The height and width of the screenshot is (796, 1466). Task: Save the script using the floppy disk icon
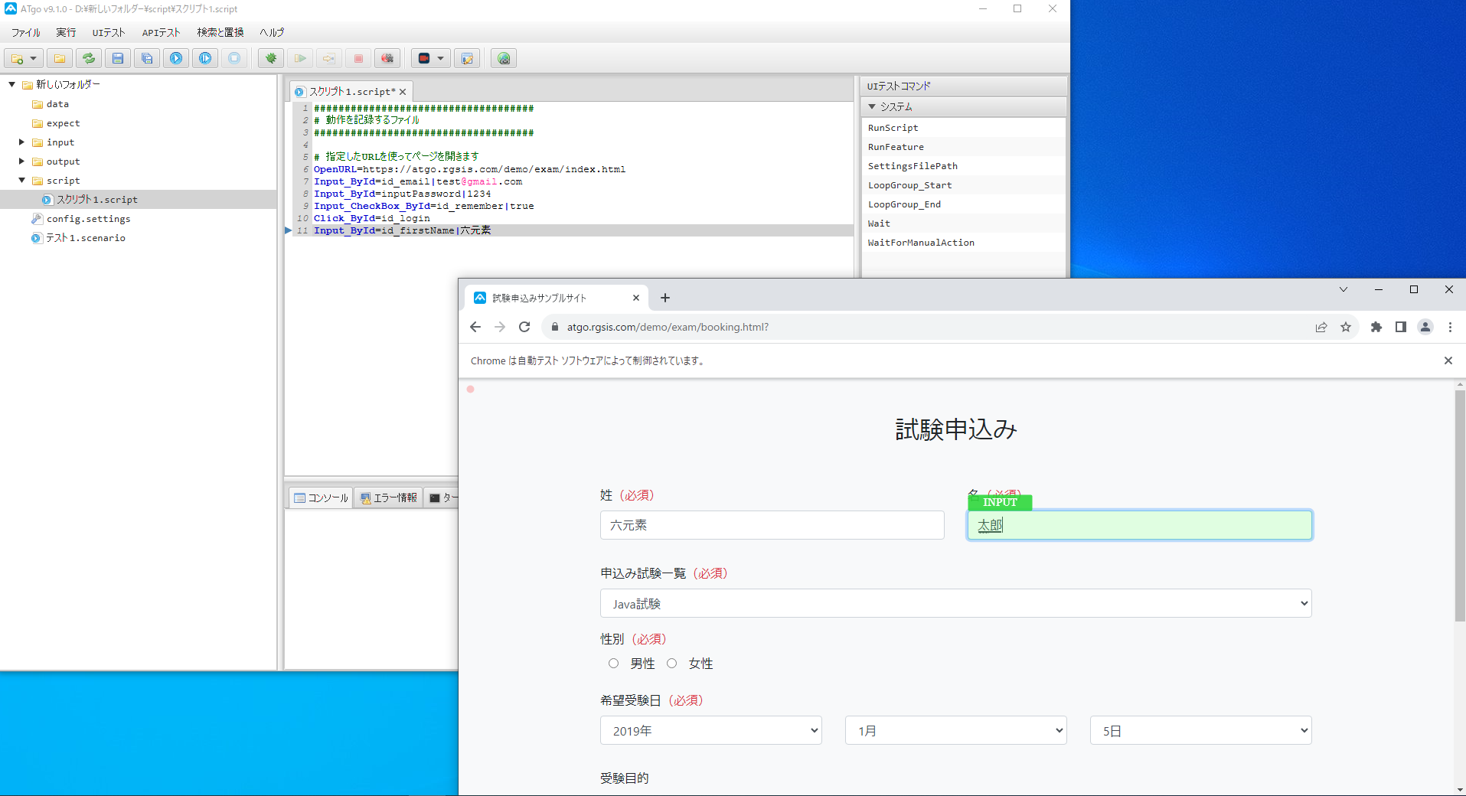(117, 58)
